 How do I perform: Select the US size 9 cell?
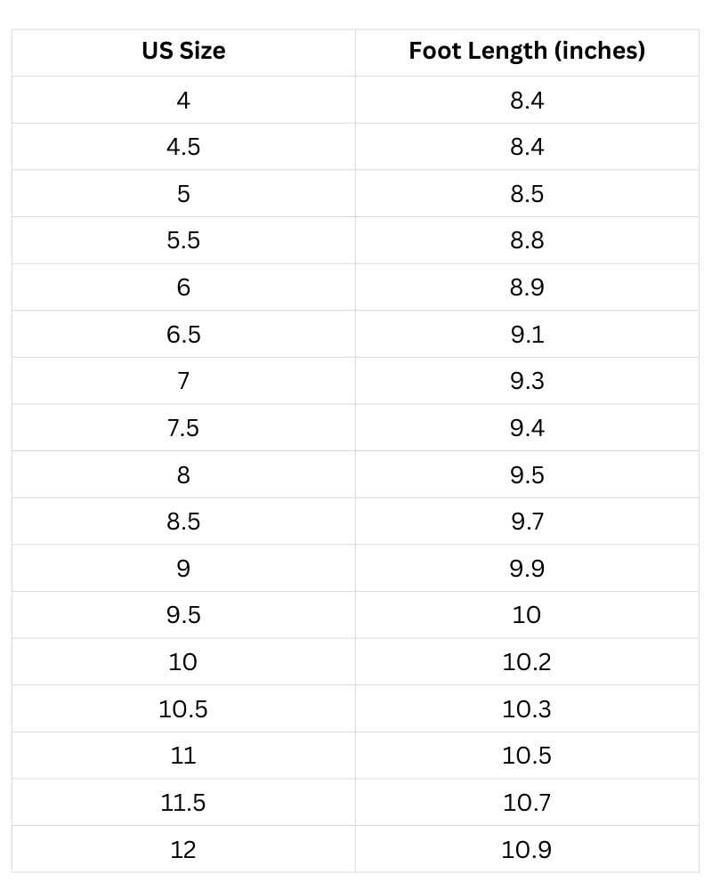coord(183,568)
